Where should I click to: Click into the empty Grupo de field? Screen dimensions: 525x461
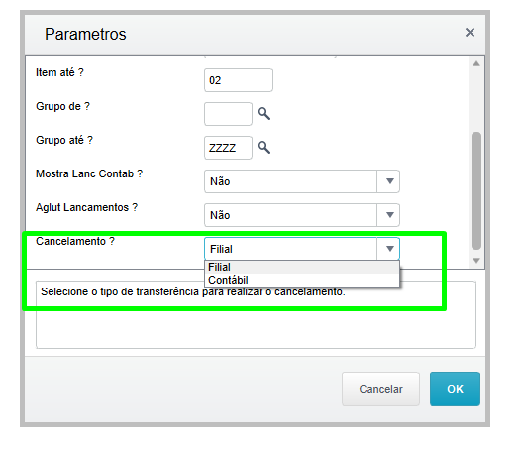(x=228, y=114)
